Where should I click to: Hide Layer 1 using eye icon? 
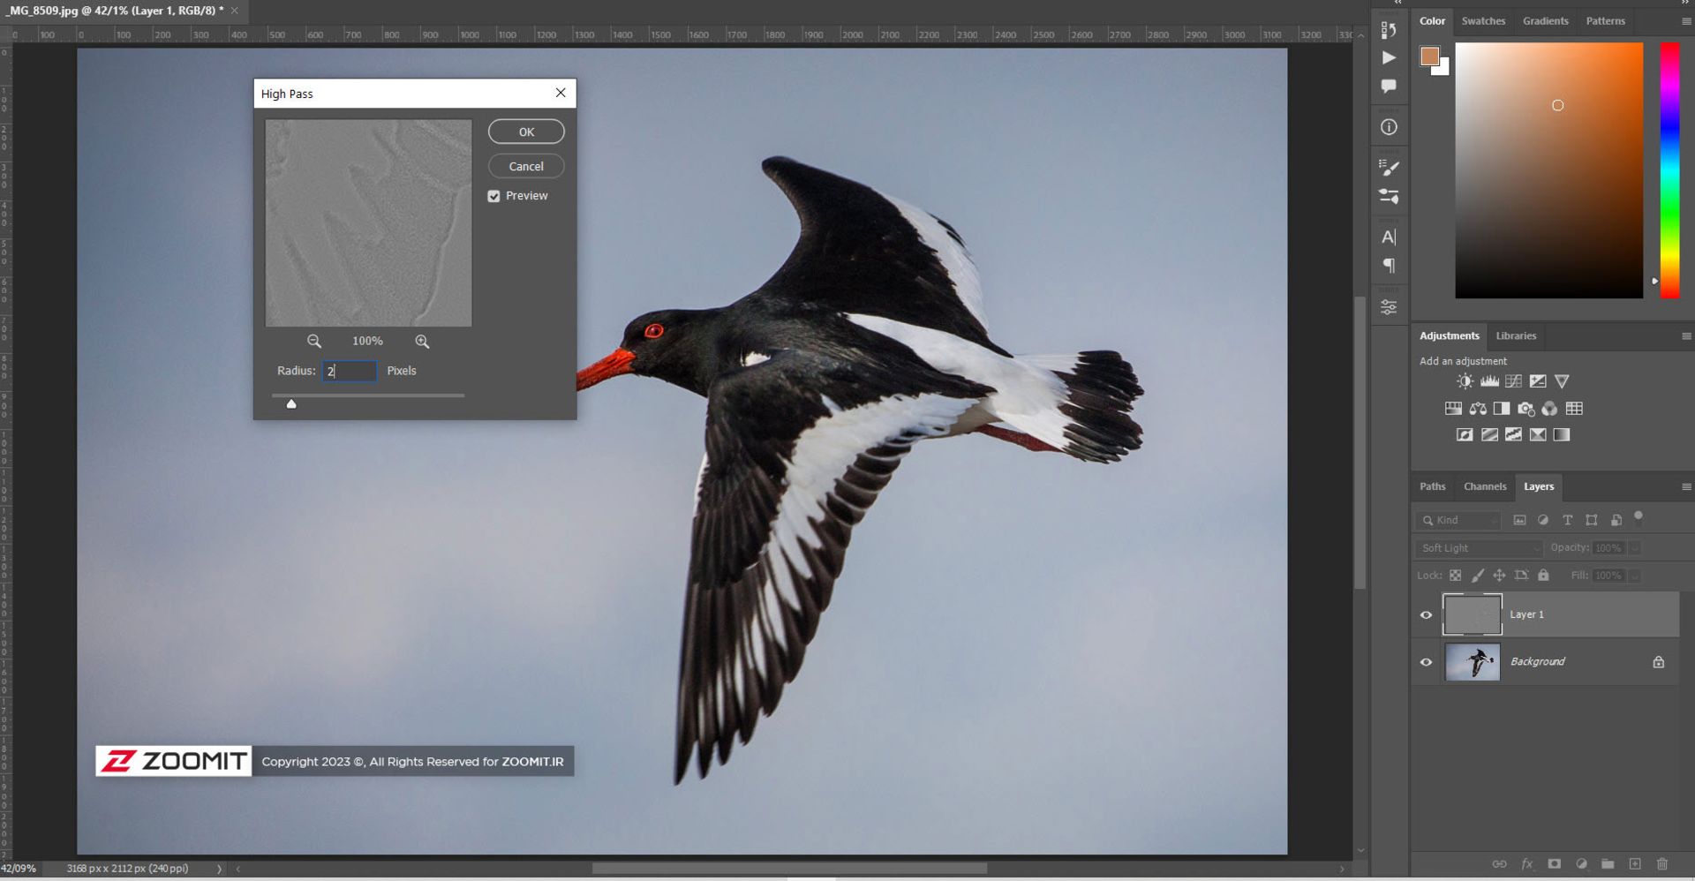coord(1426,615)
